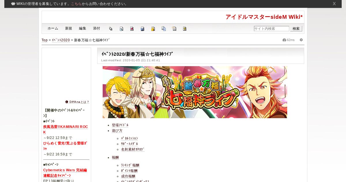
Task: Open the 添付 attach menu item
Action: 97,28
